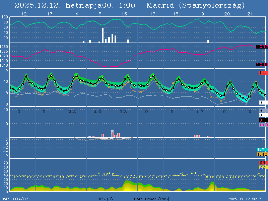
Task: Select day 21 on the date axis
Action: click(251, 14)
